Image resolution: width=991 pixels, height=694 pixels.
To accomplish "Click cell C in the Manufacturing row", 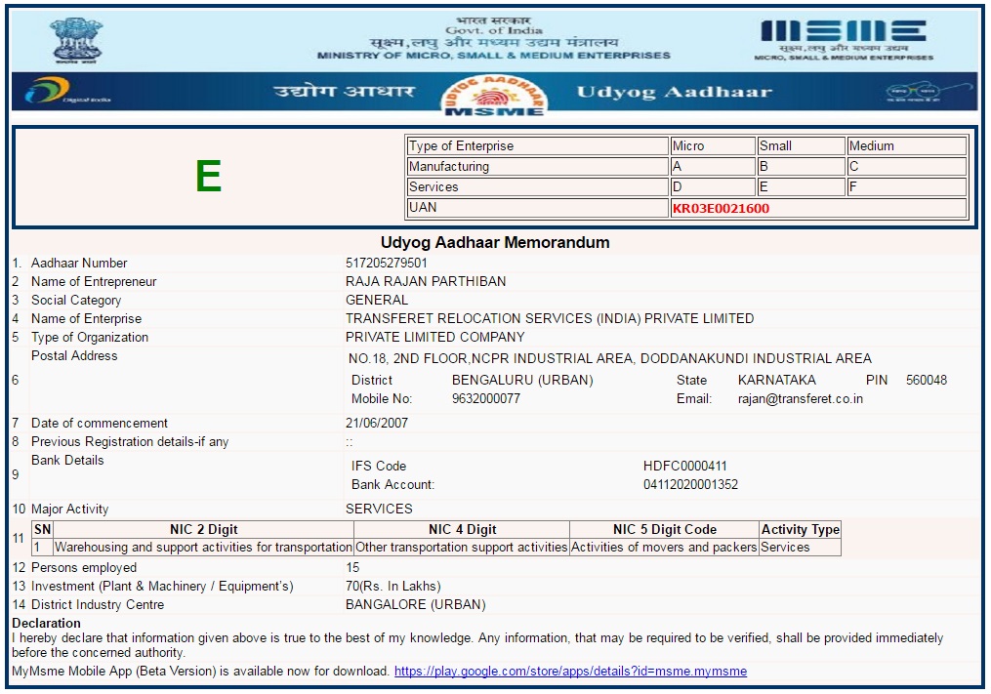I will [907, 167].
